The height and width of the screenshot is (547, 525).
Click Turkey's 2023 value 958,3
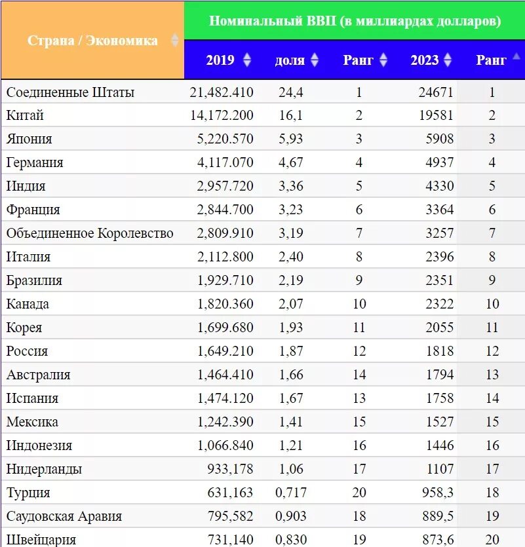point(438,492)
